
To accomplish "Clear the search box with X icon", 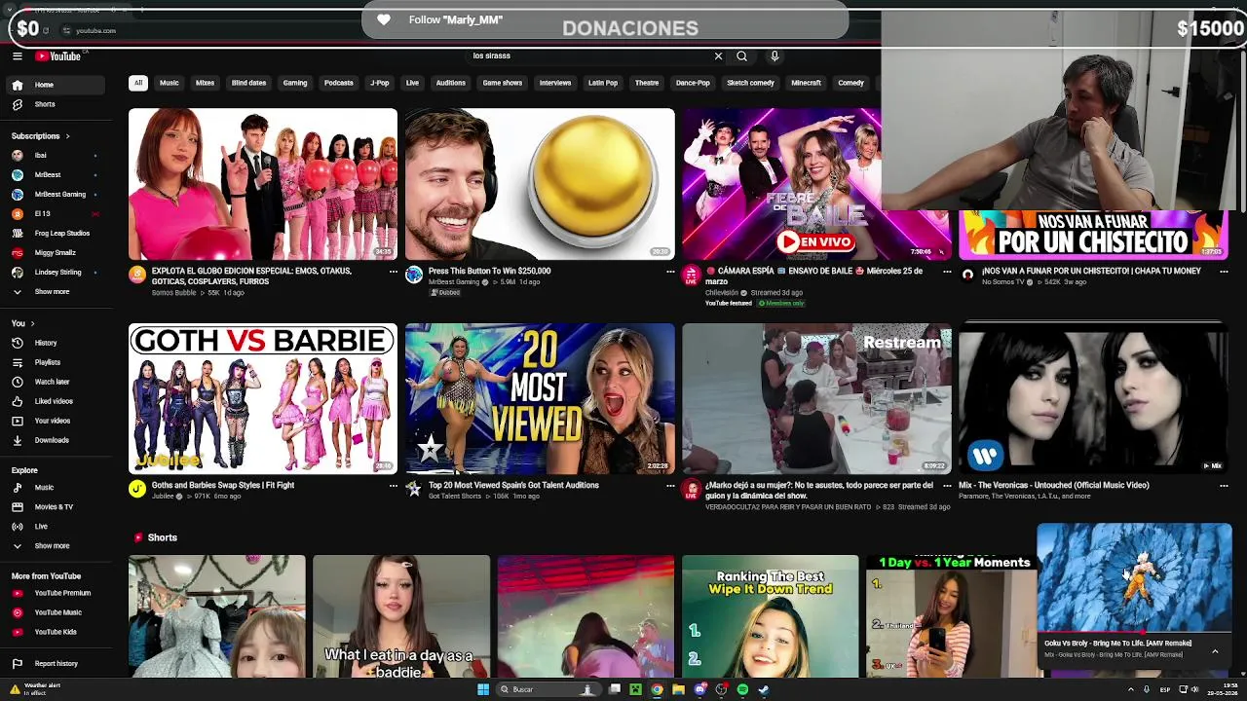I will tap(719, 56).
